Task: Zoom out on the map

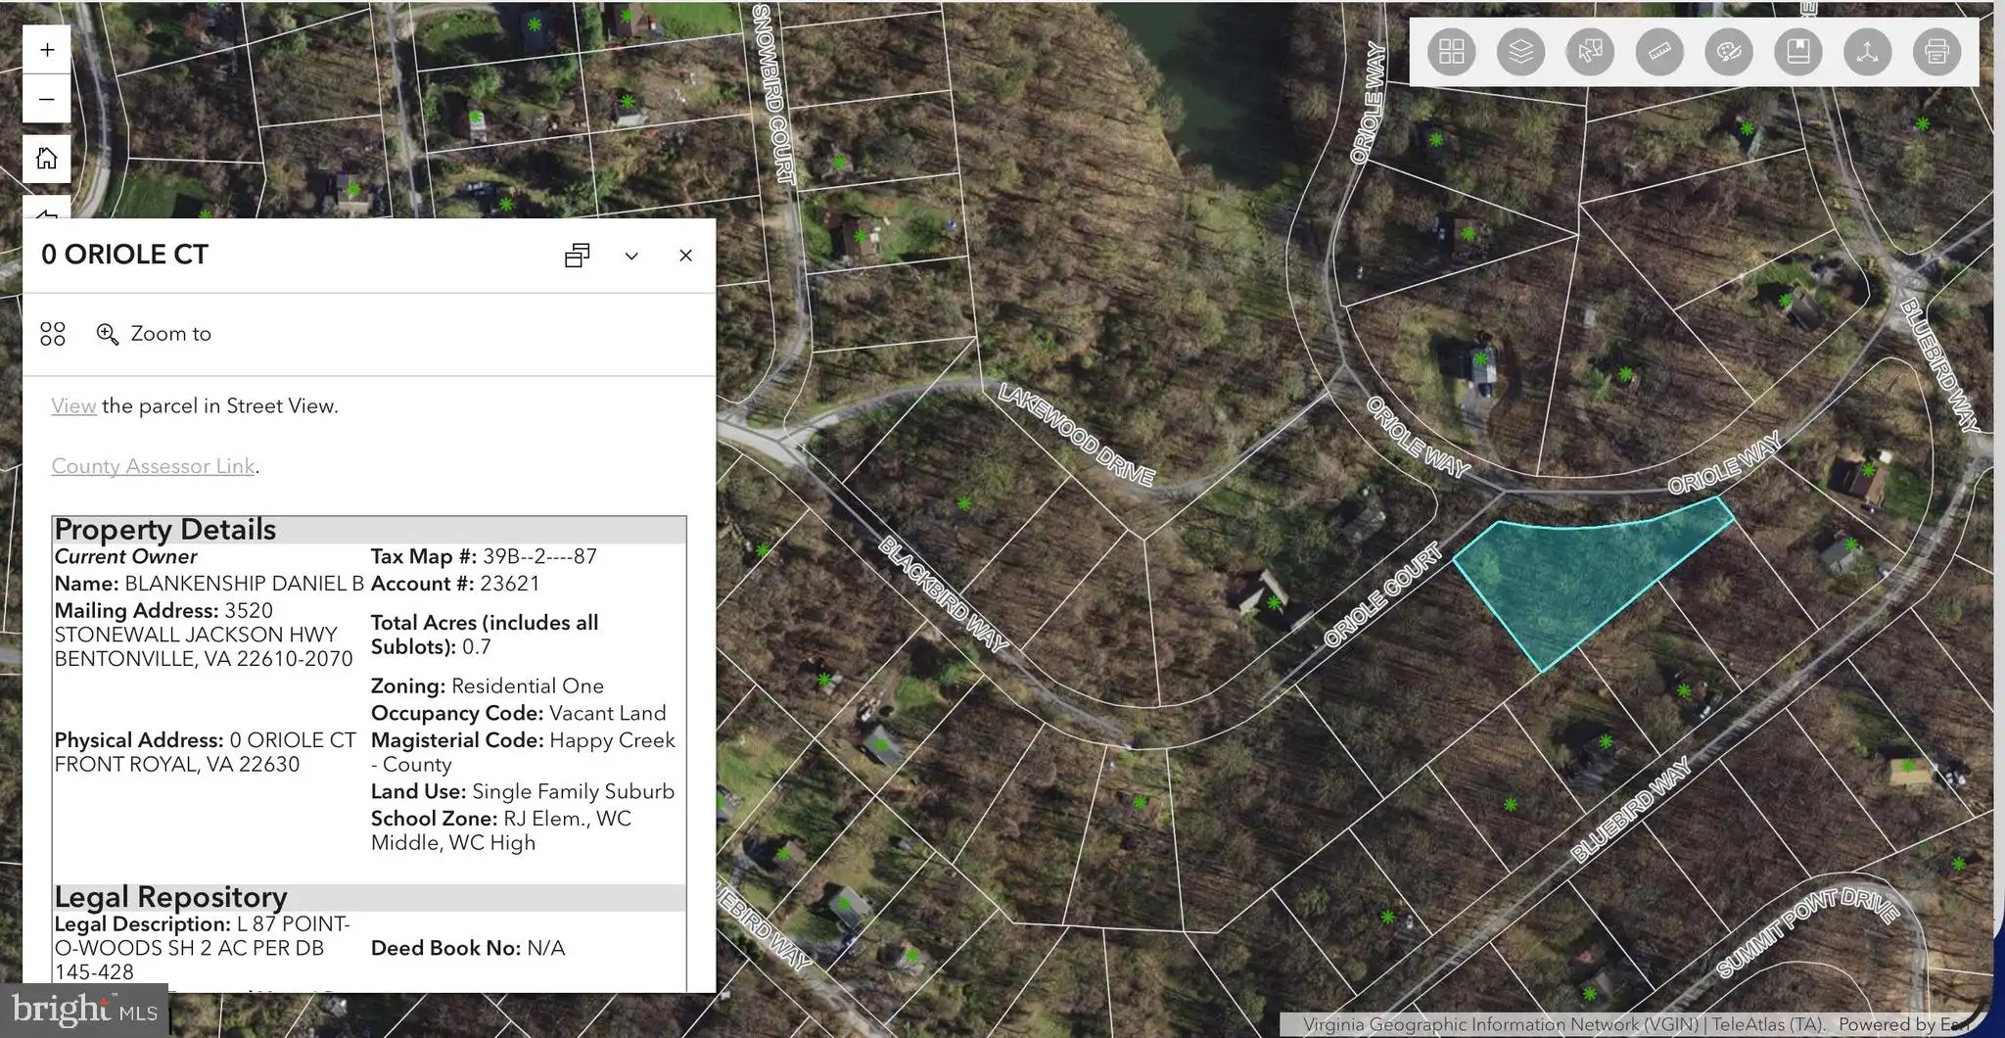Action: click(x=47, y=99)
